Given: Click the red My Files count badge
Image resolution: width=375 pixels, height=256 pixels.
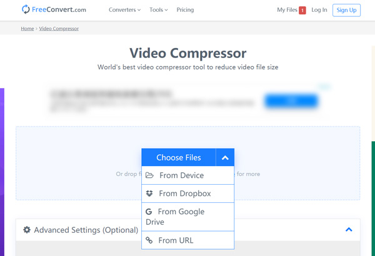Looking at the screenshot, I should (302, 11).
